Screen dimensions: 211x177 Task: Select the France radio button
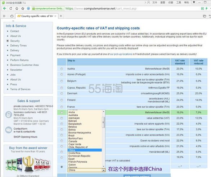pos(62,107)
